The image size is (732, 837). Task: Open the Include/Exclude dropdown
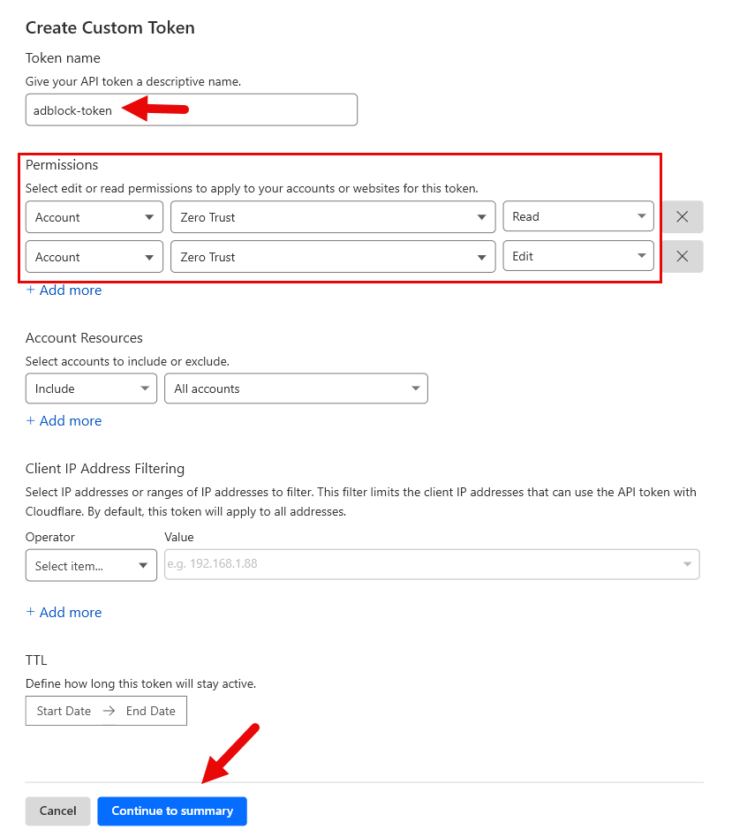tap(91, 388)
